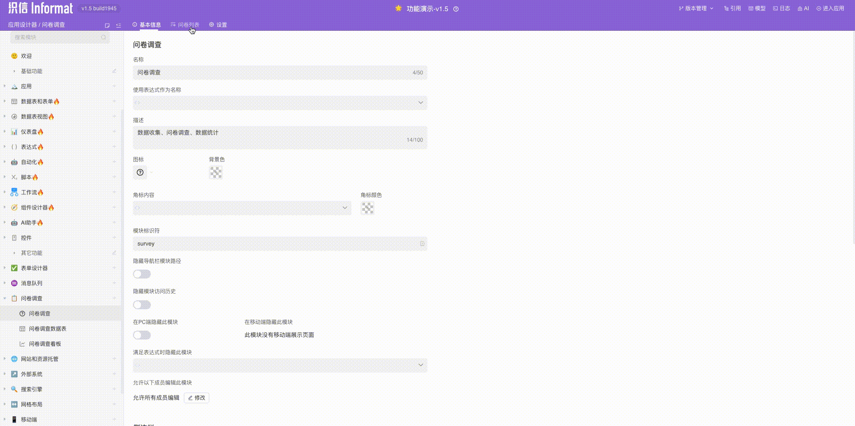Image resolution: width=855 pixels, height=426 pixels.
Task: Open the AI assistant from the top bar
Action: click(x=803, y=8)
